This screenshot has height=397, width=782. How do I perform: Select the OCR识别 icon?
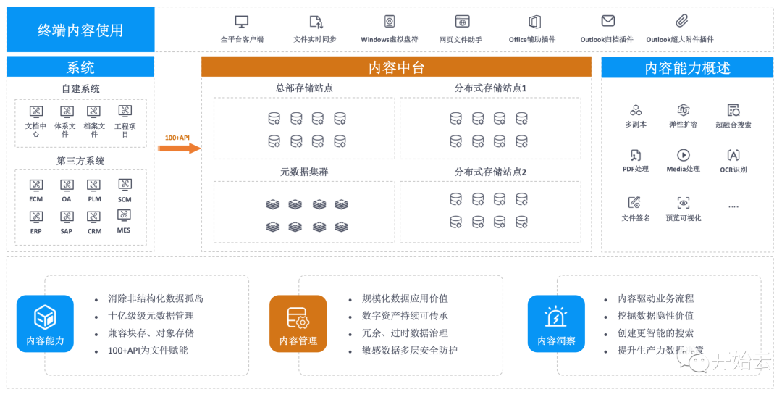[x=733, y=155]
